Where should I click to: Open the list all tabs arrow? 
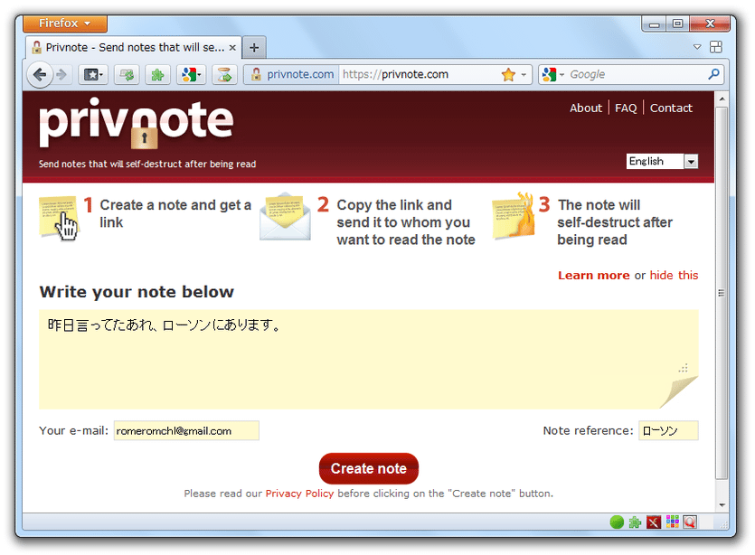tap(697, 47)
